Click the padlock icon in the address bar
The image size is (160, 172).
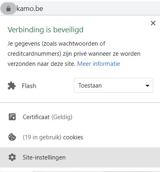(x=8, y=9)
